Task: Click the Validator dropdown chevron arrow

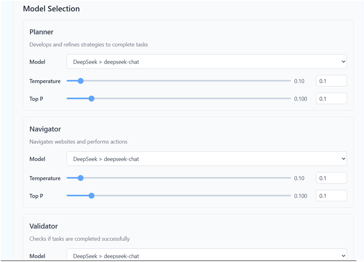Action: [343, 256]
